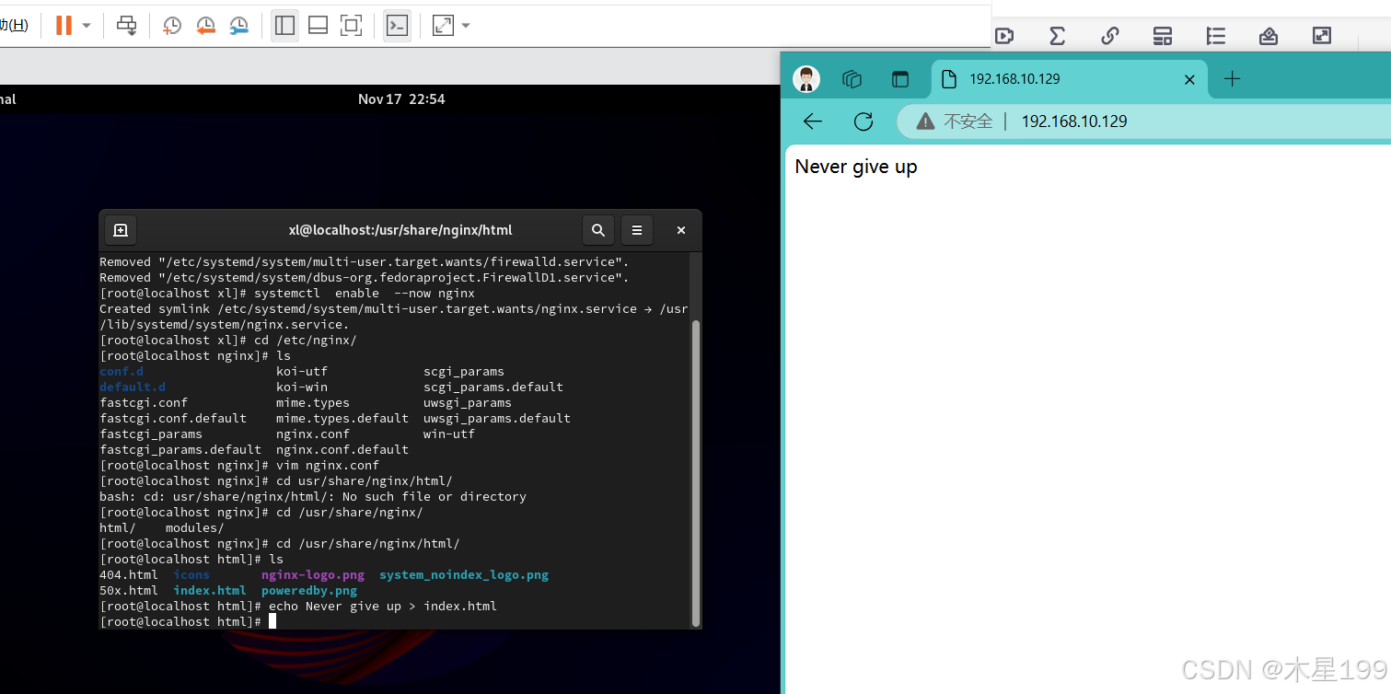Select the 192.168.10.129 browser tab
This screenshot has height=694, width=1391.
coord(1068,79)
